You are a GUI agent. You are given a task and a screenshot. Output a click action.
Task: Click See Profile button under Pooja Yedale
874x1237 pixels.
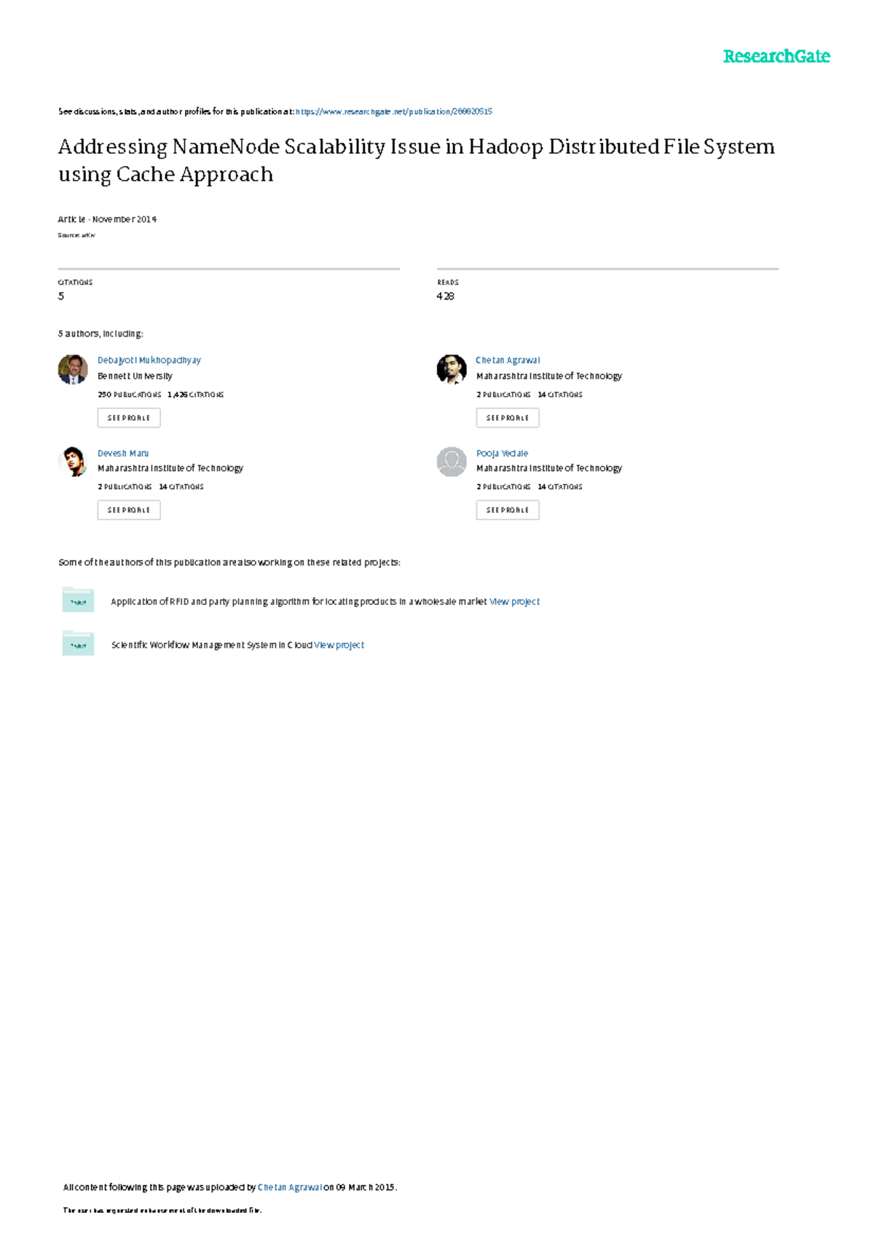point(508,510)
